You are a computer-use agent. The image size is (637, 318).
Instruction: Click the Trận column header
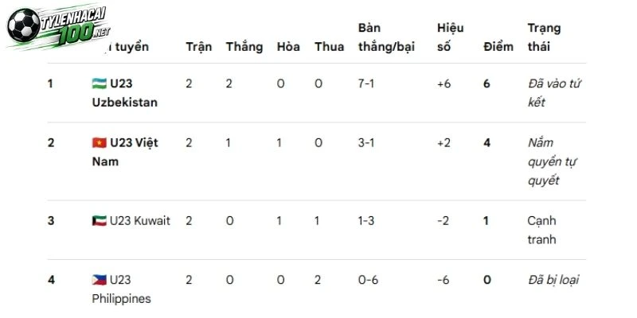(198, 47)
